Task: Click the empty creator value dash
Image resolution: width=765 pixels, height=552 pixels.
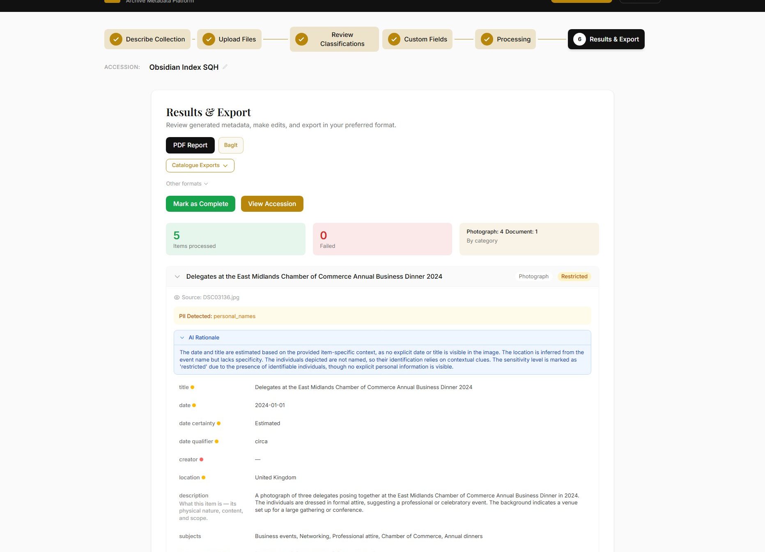Action: pyautogui.click(x=257, y=460)
